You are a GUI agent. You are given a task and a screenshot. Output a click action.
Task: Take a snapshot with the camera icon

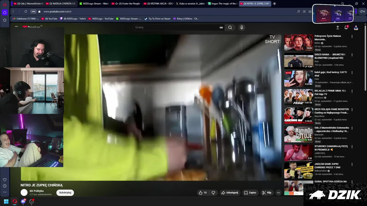310,11
